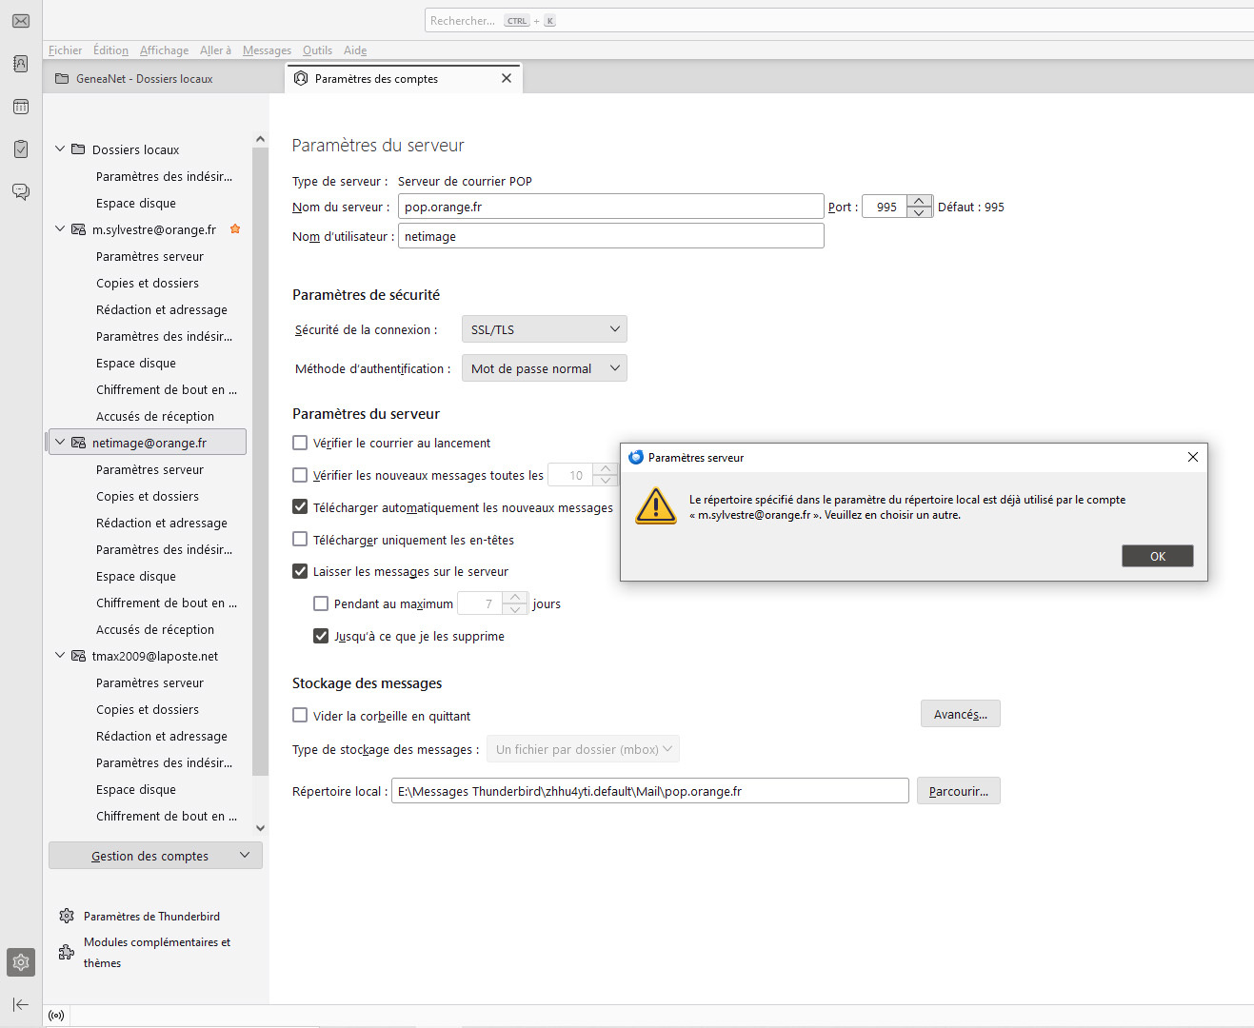Collapse the netimage@orange.fr account node
Image resolution: width=1254 pixels, height=1028 pixels.
(60, 443)
